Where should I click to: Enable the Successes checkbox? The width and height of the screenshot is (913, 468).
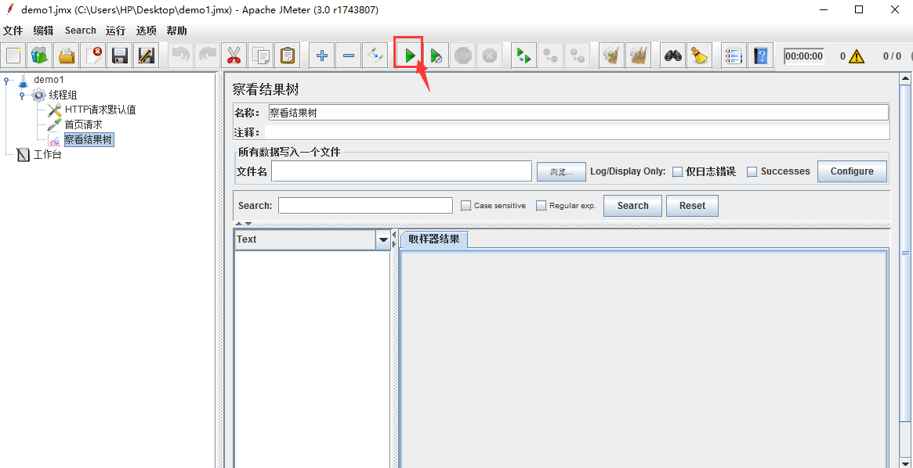[752, 171]
